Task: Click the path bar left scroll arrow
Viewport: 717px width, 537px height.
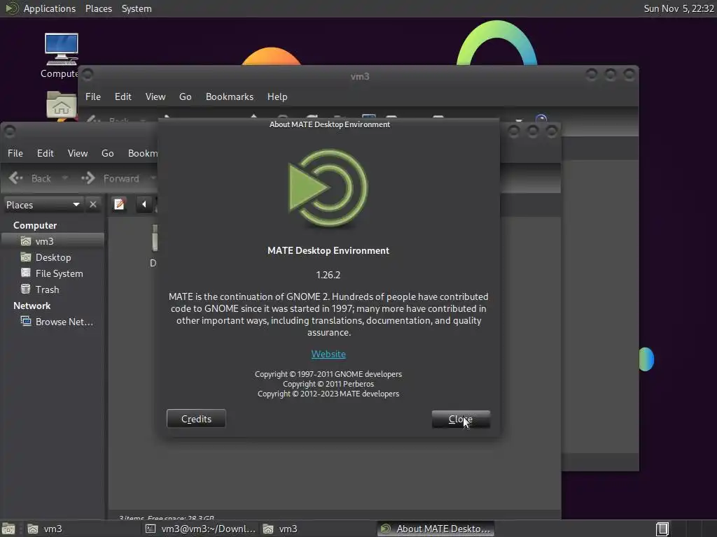Action: 144,204
